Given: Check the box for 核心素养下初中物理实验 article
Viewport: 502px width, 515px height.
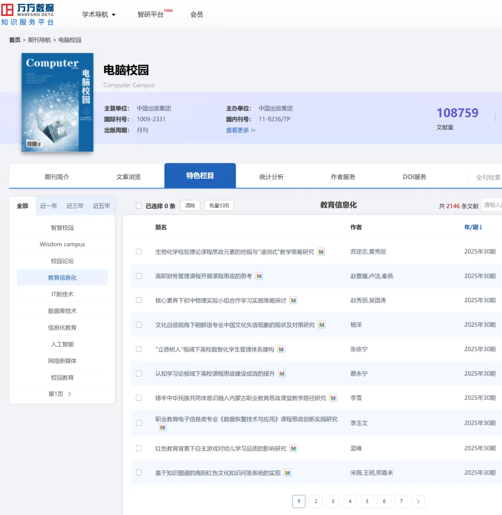Looking at the screenshot, I should [139, 300].
